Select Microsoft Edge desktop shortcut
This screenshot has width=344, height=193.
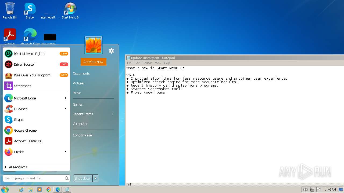point(30,36)
